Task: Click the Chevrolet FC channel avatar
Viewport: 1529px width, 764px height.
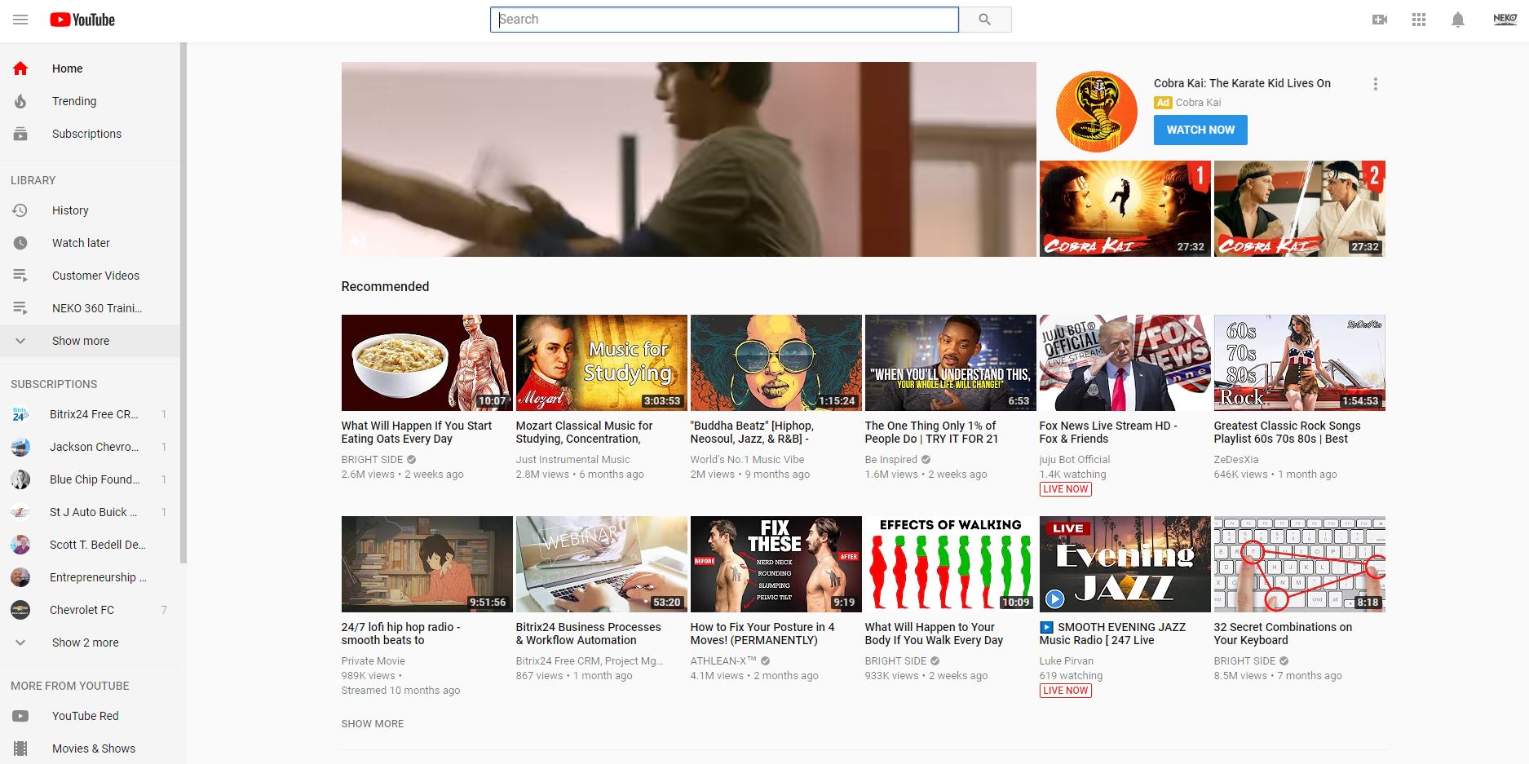Action: point(20,610)
